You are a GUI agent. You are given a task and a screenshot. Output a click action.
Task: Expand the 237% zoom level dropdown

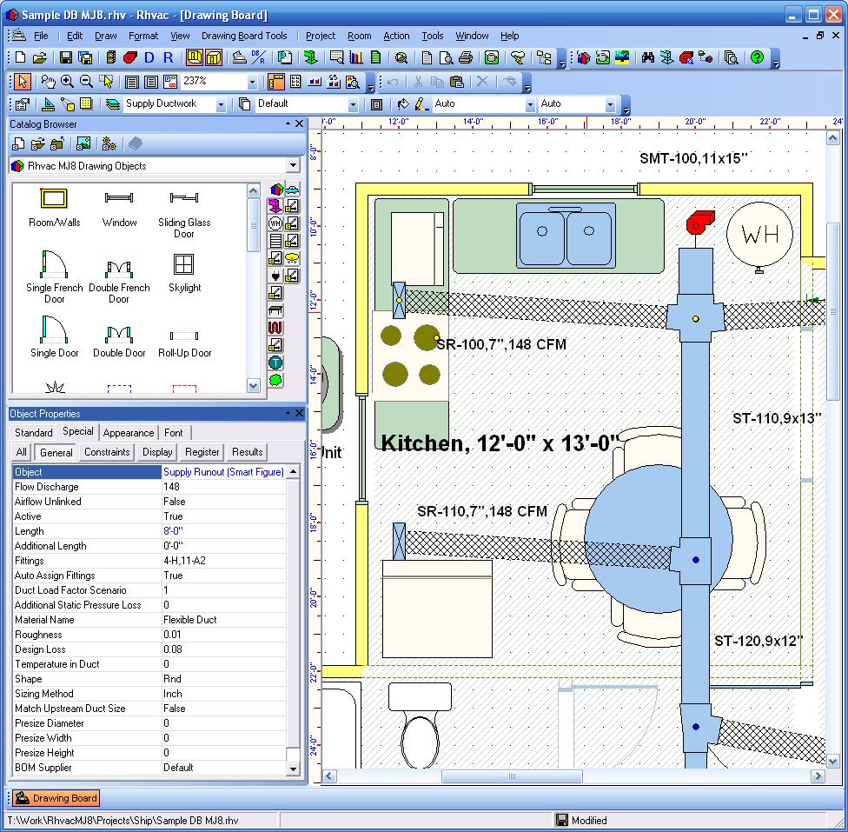click(x=252, y=82)
